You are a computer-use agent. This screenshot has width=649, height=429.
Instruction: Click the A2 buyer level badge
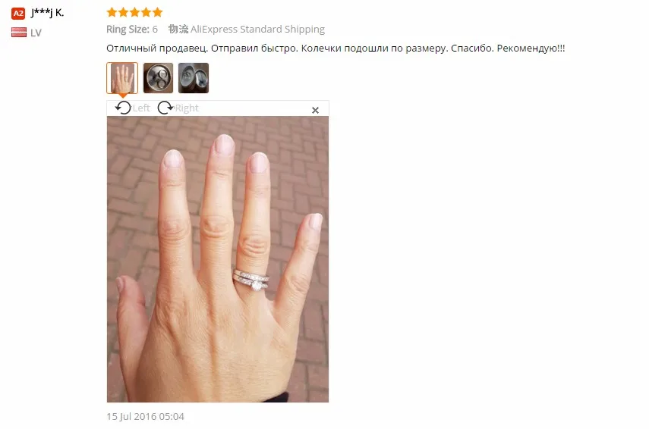18,13
